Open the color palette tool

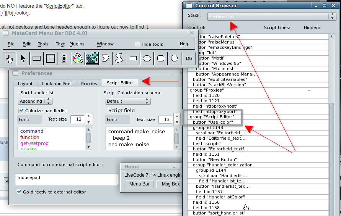[x=78, y=58]
